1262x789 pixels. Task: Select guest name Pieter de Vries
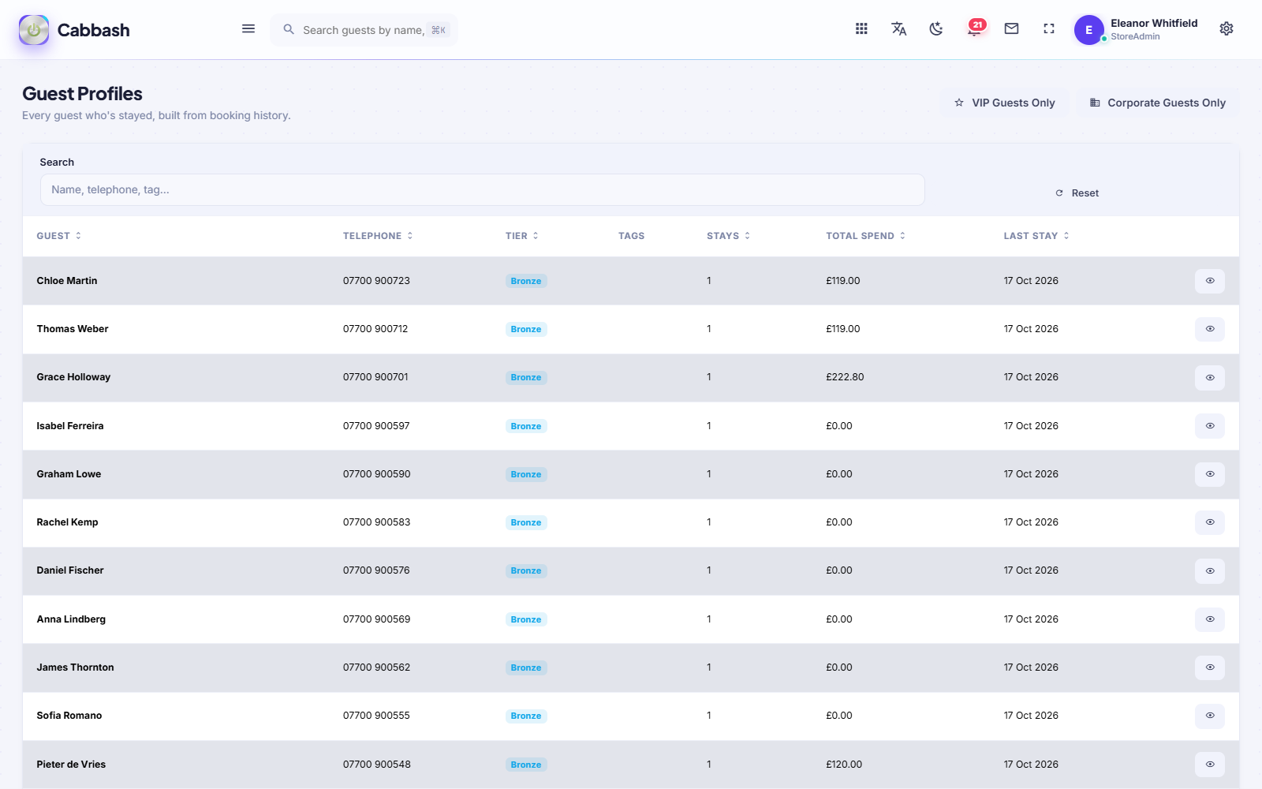click(71, 765)
